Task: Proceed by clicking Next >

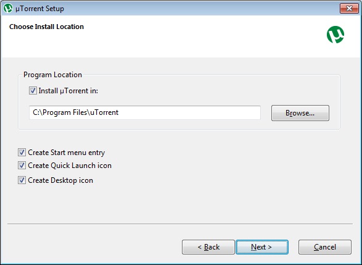Action: click(x=262, y=247)
